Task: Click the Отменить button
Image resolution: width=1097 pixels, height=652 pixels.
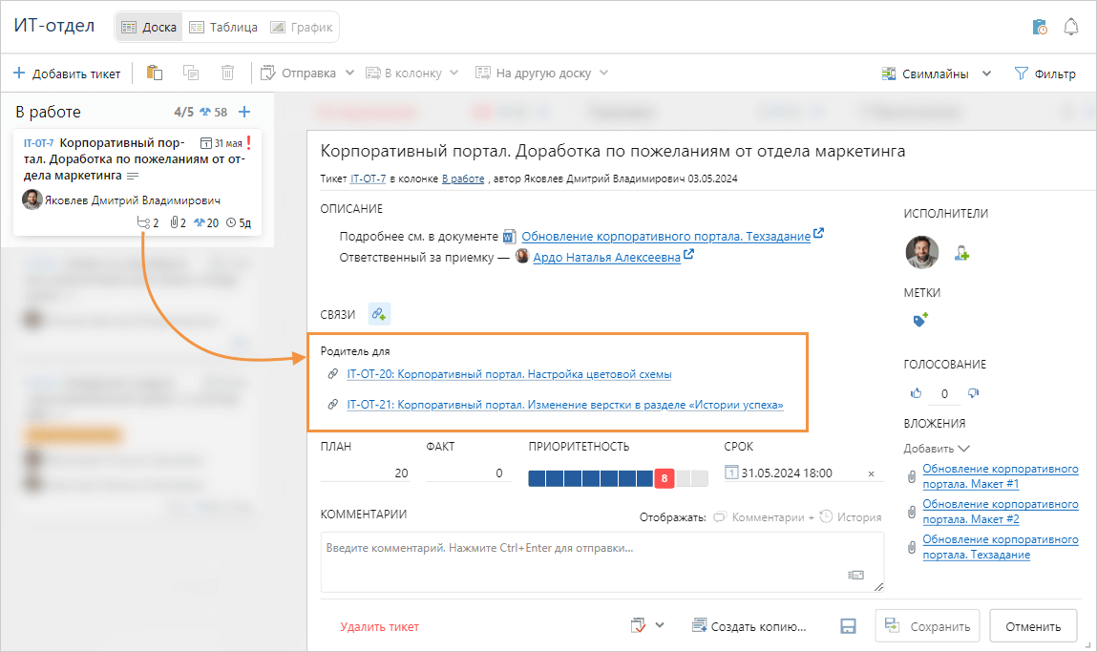Action: click(x=1033, y=626)
